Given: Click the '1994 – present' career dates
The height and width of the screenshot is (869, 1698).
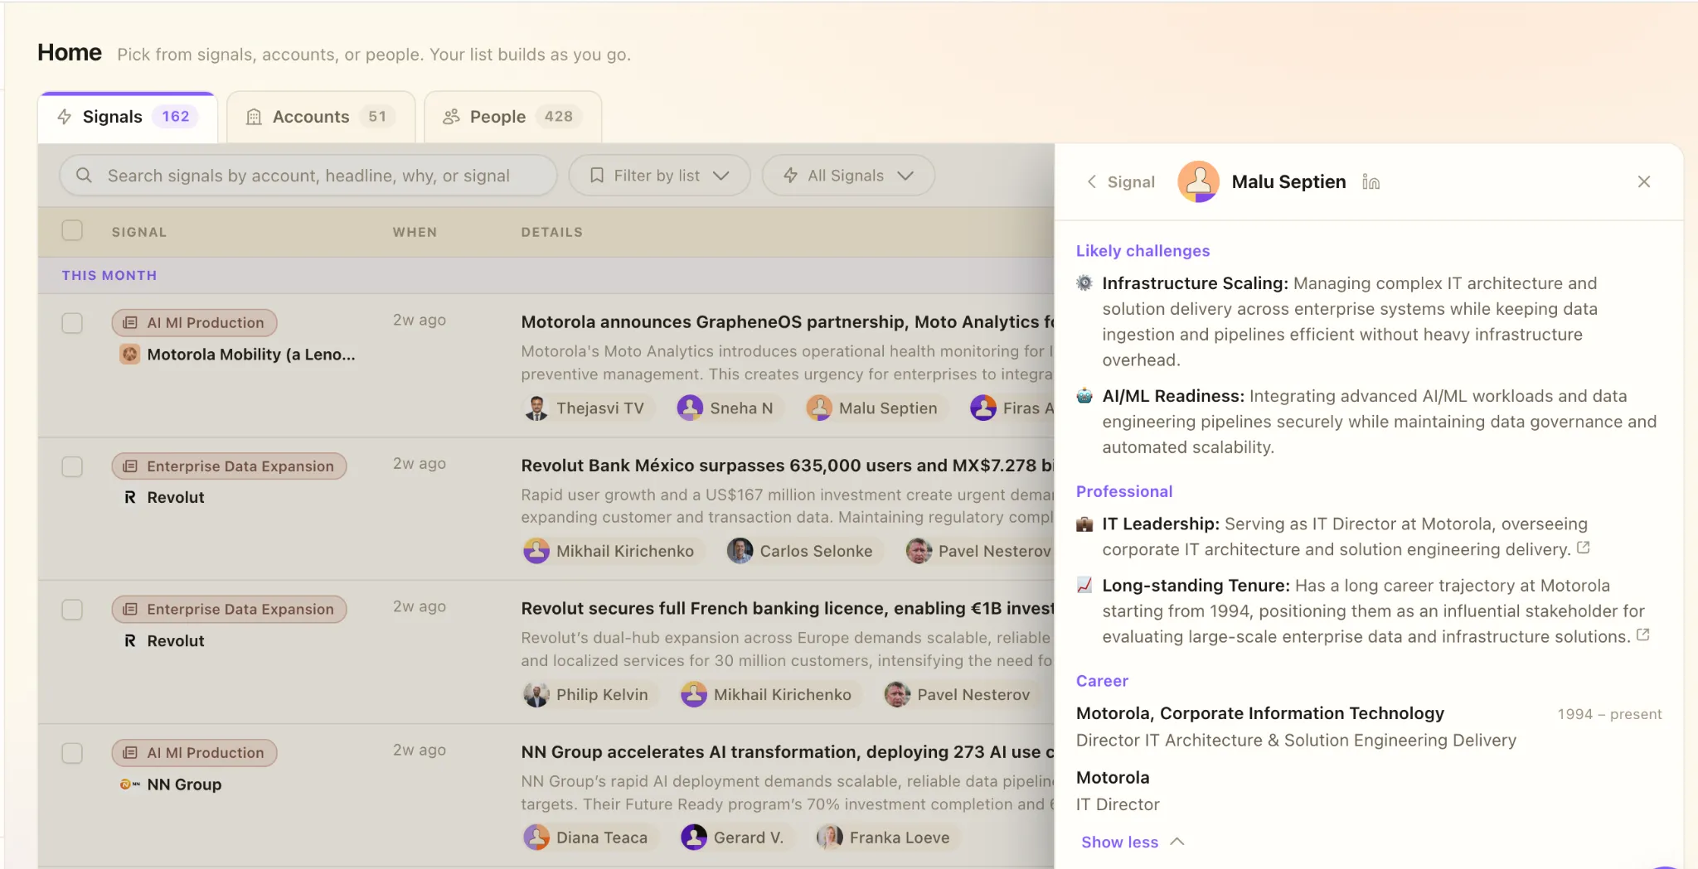Looking at the screenshot, I should pos(1609,714).
